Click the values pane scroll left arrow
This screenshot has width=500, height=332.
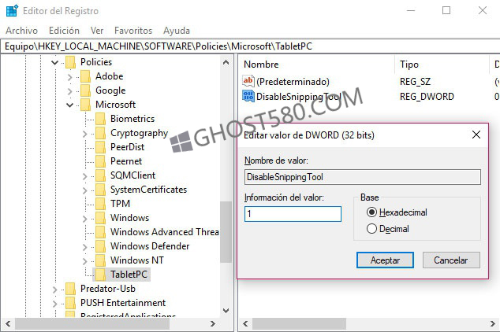(x=245, y=323)
